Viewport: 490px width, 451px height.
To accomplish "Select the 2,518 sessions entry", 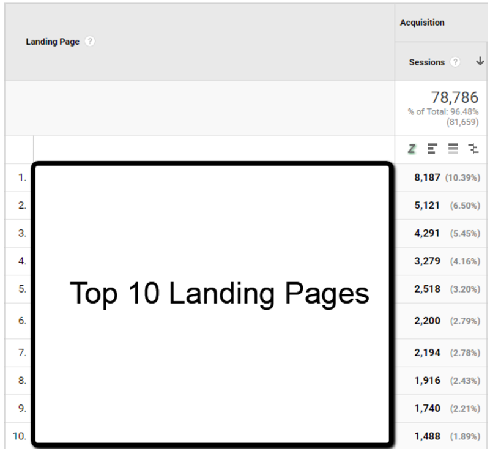I will coord(427,289).
